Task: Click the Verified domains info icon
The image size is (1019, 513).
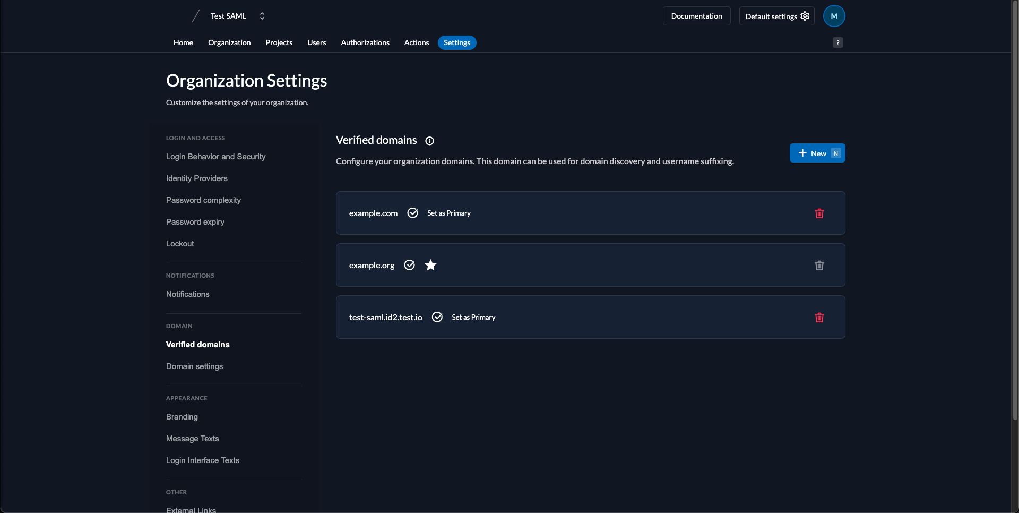Action: 430,141
